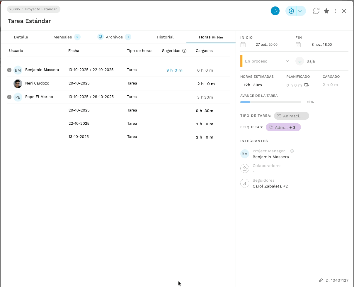Click the Usuario column header
The image size is (354, 287).
(16, 51)
